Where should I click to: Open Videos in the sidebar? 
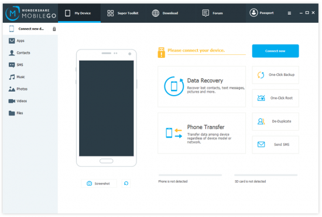click(x=30, y=101)
